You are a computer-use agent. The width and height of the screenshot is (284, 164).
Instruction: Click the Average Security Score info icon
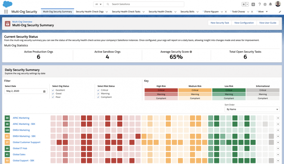point(191,52)
